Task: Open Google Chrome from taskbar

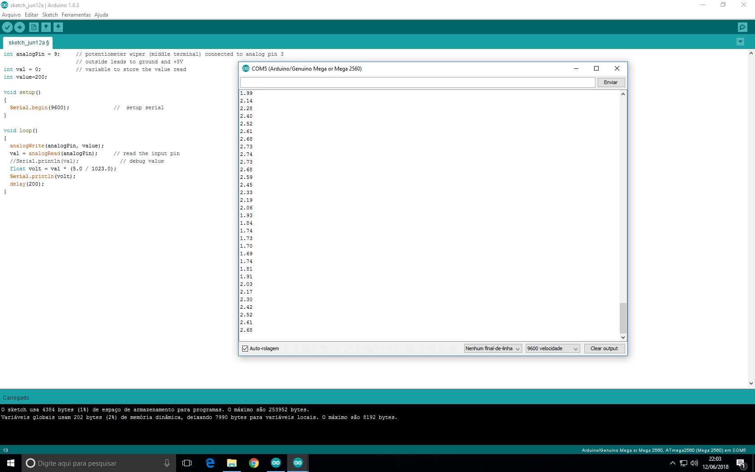Action: click(x=254, y=463)
